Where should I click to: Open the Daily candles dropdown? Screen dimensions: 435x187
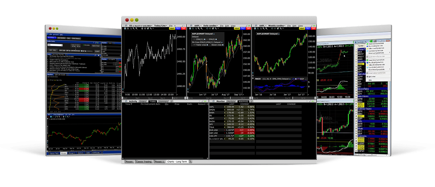(211, 25)
